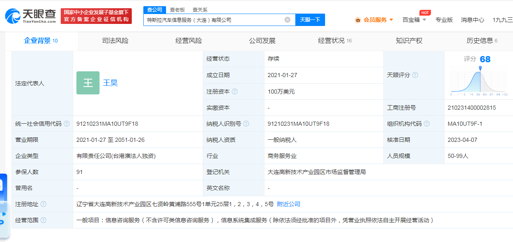Click help icon beside 天眼评分
Viewport: 513px width, 242px height.
(415, 75)
